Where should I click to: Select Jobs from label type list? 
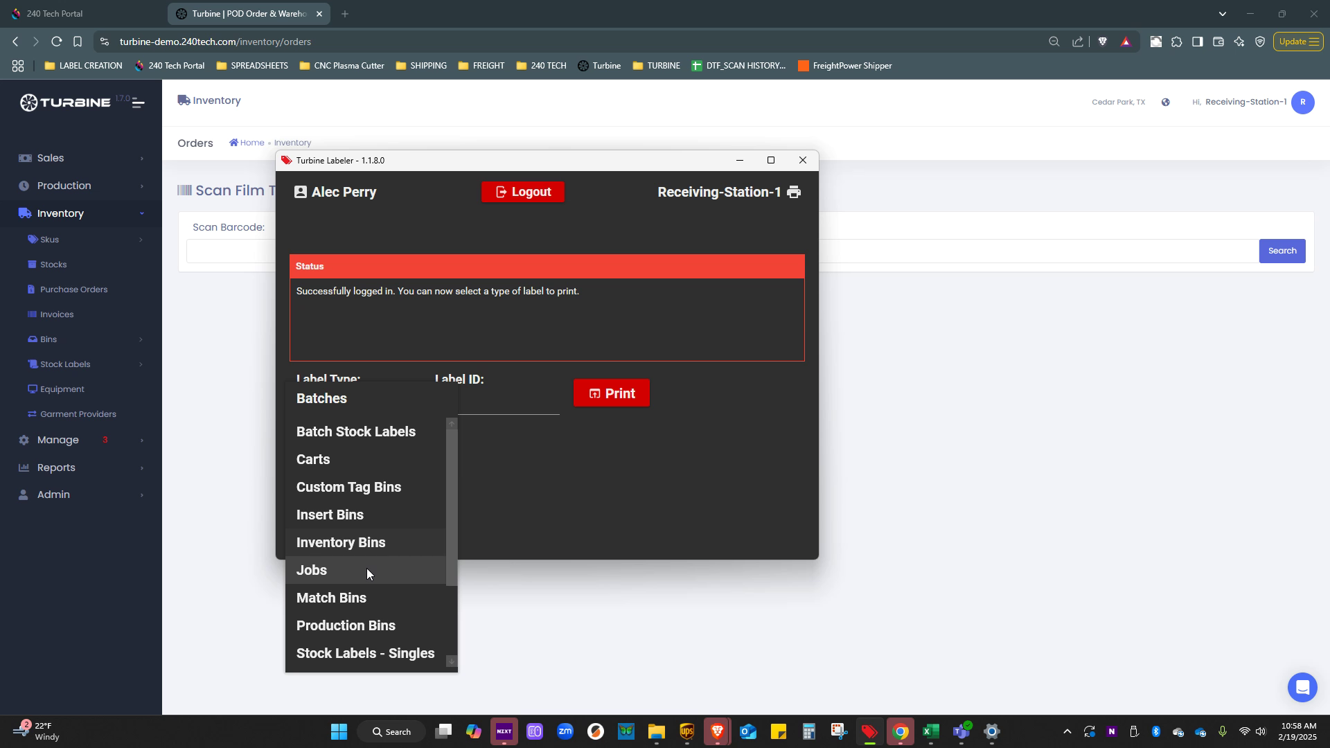pos(312,570)
